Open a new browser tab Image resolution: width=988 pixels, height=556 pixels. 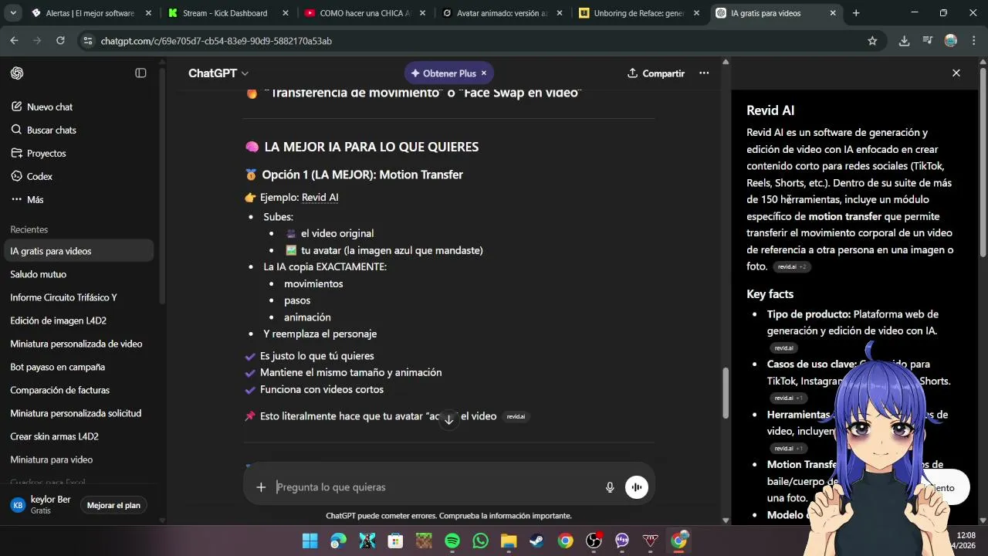(856, 13)
